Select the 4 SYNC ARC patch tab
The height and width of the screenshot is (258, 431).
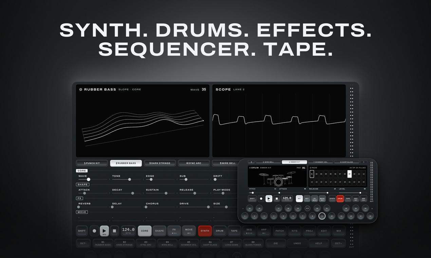tap(194, 163)
